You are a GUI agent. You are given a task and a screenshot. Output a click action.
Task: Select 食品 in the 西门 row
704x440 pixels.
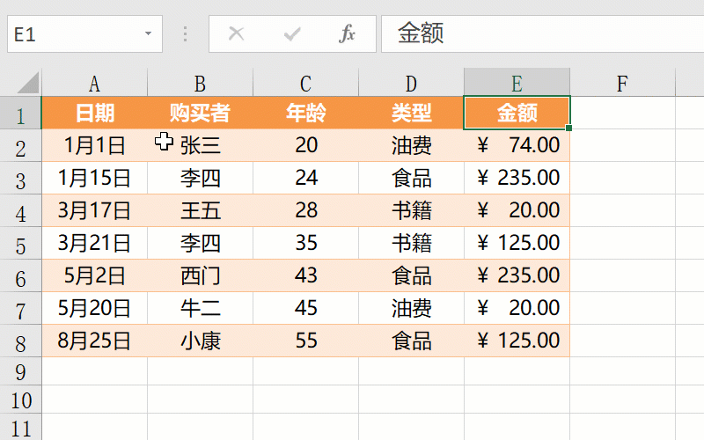tap(411, 275)
